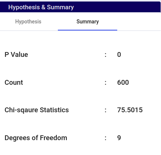Click the Degrees of Freedom value 9
The image size is (161, 155).
tap(119, 138)
